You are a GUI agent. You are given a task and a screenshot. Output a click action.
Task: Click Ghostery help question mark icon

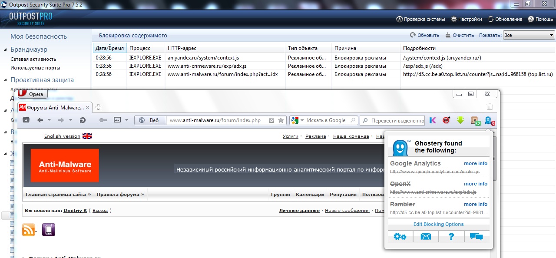point(451,237)
